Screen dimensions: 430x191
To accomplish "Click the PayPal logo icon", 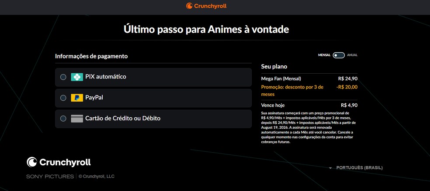I will pyautogui.click(x=77, y=98).
